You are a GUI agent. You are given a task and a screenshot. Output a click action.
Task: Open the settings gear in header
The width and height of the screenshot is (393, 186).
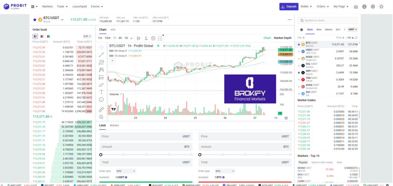coord(373,7)
